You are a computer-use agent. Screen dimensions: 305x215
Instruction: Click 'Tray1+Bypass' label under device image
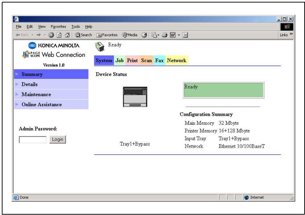135,144
